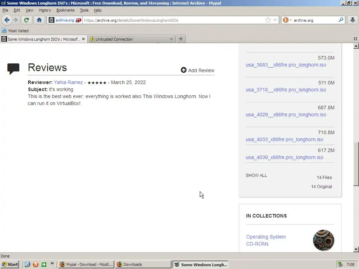The height and width of the screenshot is (269, 359).
Task: Click the Some Windows Longhorn taskbar button
Action: [201, 264]
